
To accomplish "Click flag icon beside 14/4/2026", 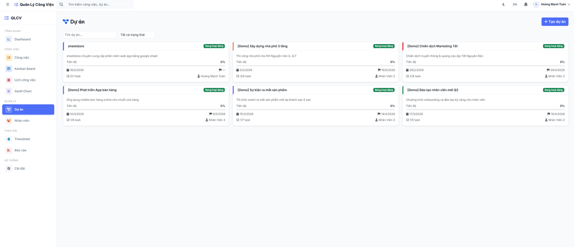I will click(x=379, y=114).
